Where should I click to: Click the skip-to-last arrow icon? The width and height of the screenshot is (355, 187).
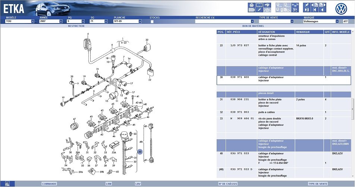pos(307,10)
